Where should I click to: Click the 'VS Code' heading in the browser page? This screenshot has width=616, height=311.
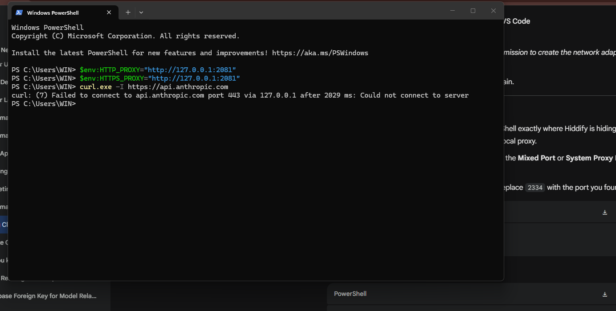(517, 21)
